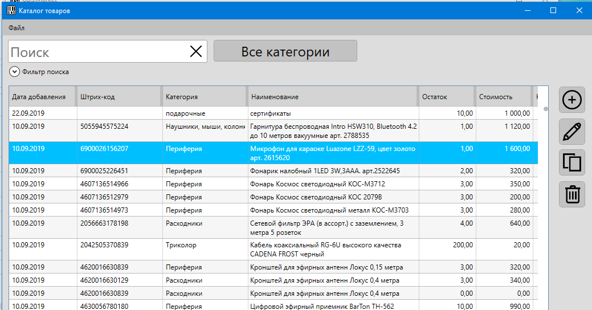
Task: Sort by the Дата добавления column header
Action: coord(43,97)
